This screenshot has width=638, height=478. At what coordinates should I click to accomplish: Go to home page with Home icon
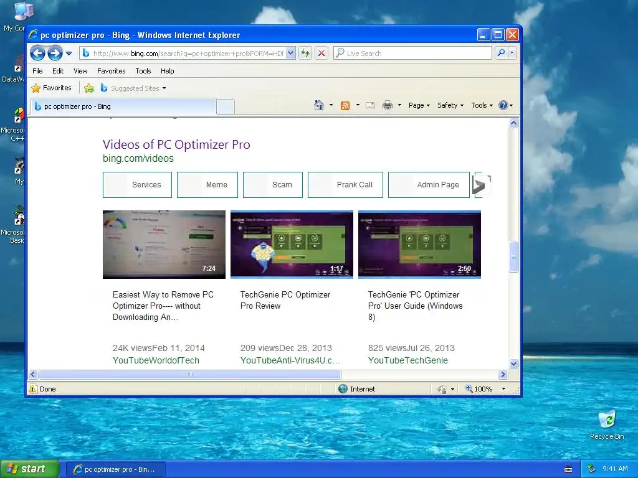[319, 105]
